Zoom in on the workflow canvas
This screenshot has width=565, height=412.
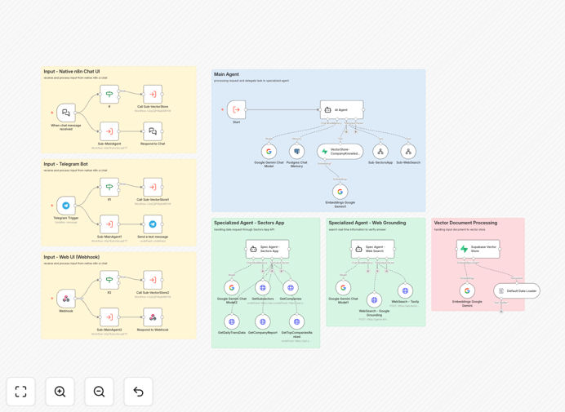pos(60,392)
